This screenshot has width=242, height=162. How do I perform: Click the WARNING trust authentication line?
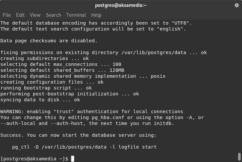(92, 111)
